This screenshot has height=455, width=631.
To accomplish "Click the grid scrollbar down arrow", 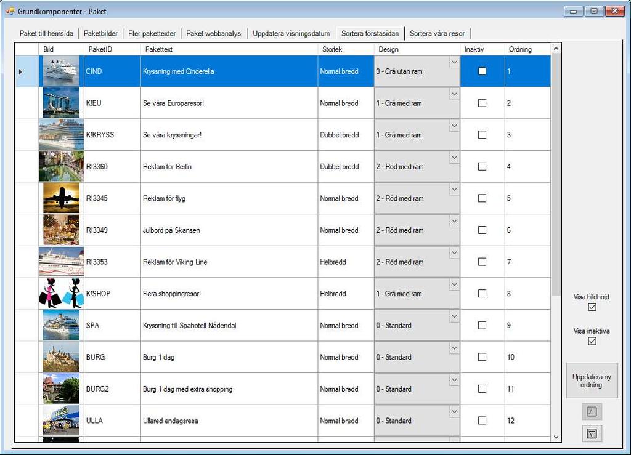I will tap(556, 437).
